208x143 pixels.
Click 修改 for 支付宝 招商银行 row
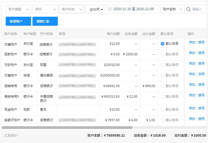192,42
